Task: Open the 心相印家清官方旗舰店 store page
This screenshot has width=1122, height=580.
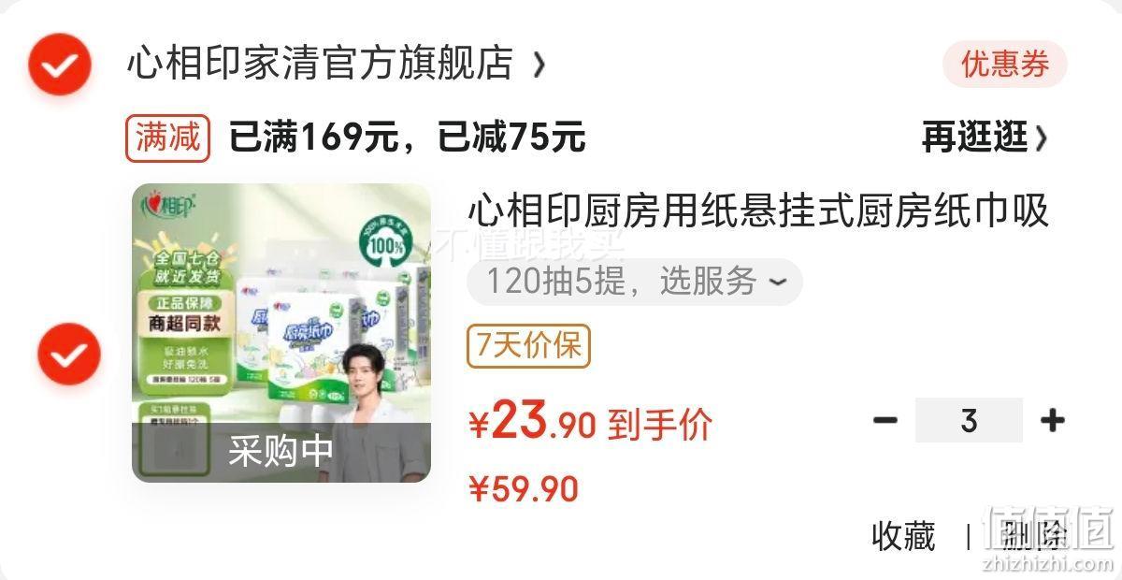Action: pos(321,65)
